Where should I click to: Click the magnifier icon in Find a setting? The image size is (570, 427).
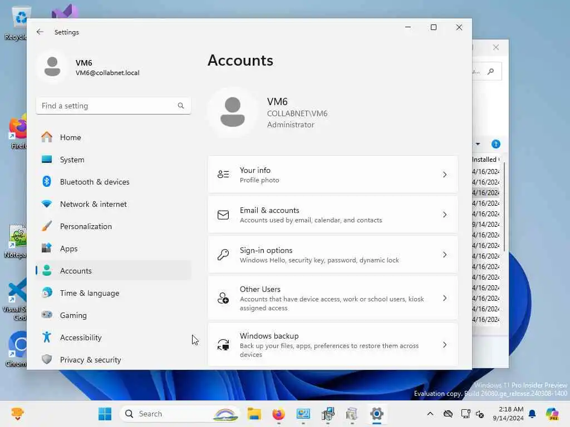[x=181, y=106]
